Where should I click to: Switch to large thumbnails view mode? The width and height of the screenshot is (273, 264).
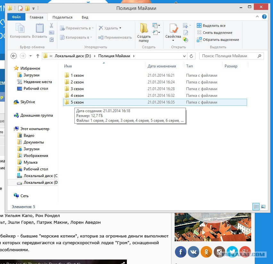click(263, 206)
